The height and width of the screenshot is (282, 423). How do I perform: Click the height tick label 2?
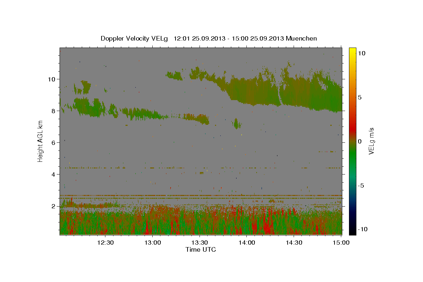click(x=54, y=206)
